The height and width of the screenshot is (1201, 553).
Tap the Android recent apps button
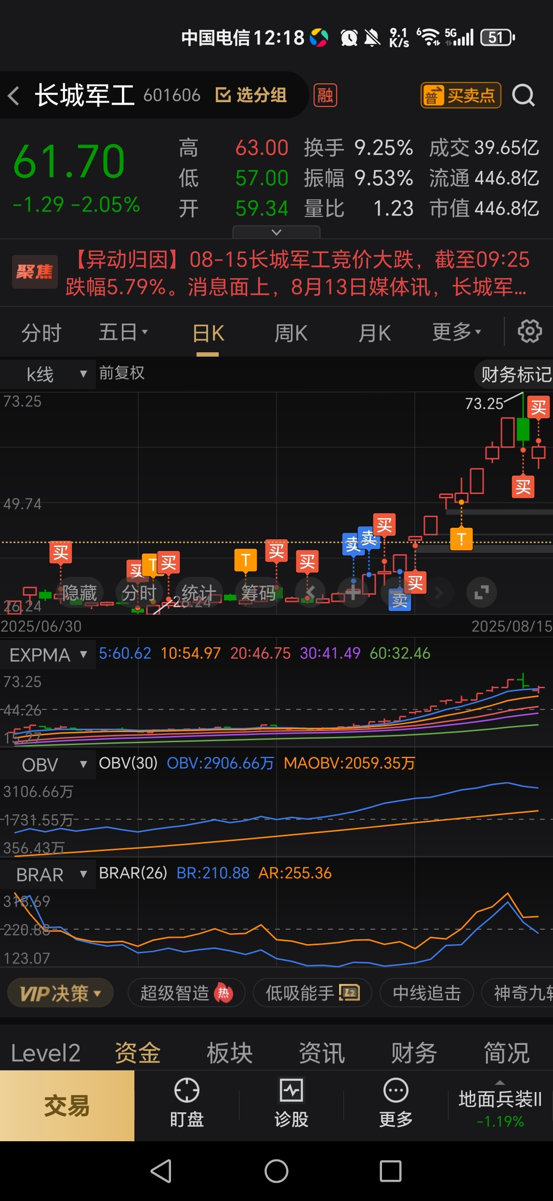pyautogui.click(x=391, y=1171)
